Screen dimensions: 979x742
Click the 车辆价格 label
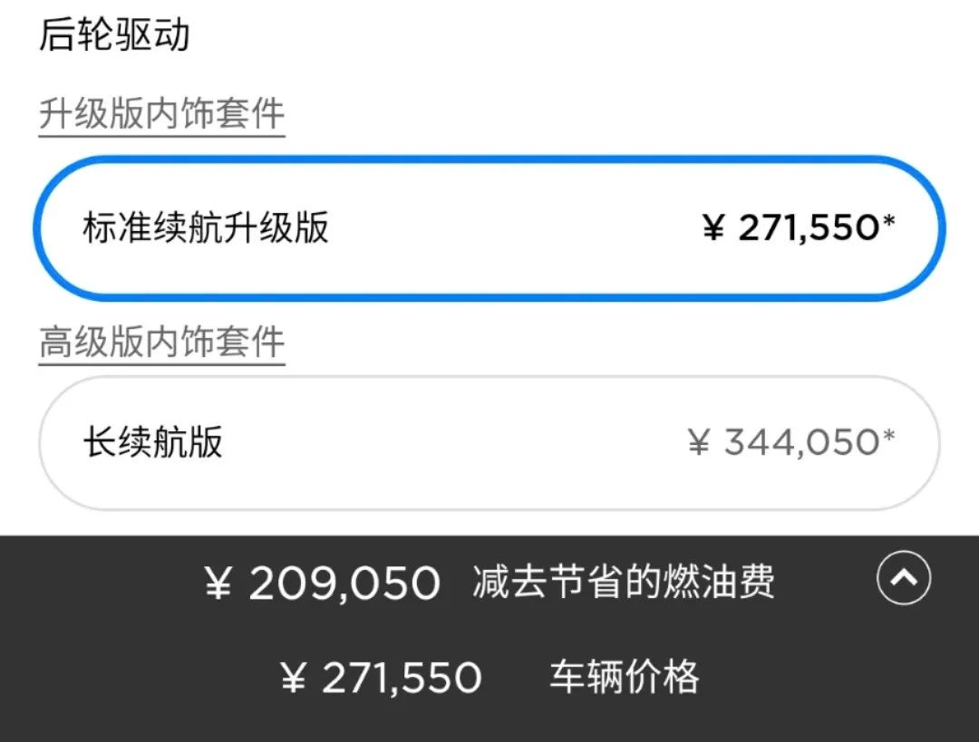click(x=625, y=677)
